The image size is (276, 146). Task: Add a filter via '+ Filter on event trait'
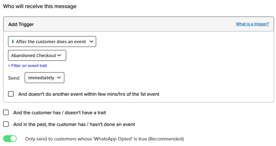coord(28,66)
